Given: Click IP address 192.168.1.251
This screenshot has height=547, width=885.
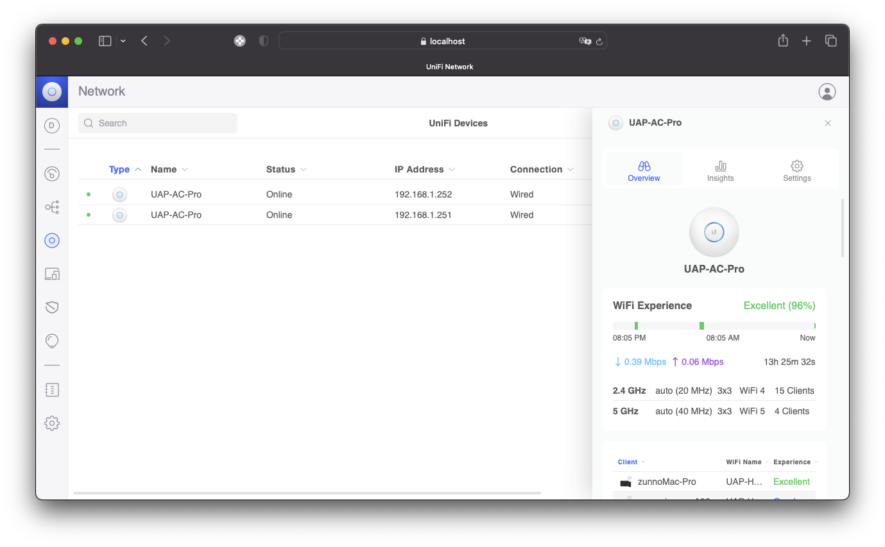Looking at the screenshot, I should (x=423, y=215).
